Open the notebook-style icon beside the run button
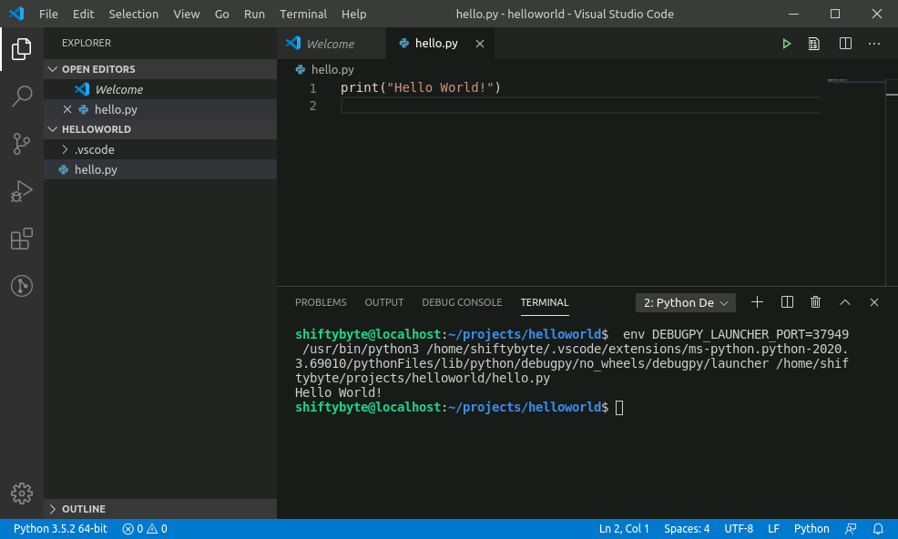This screenshot has width=898, height=539. [x=814, y=44]
